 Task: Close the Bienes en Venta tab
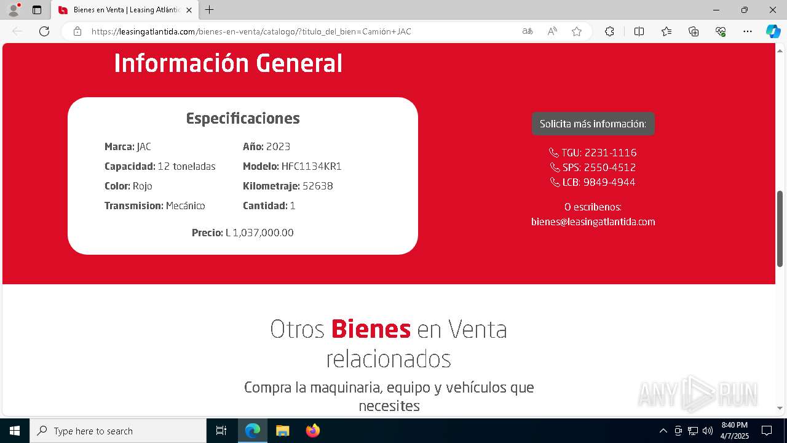(x=189, y=10)
